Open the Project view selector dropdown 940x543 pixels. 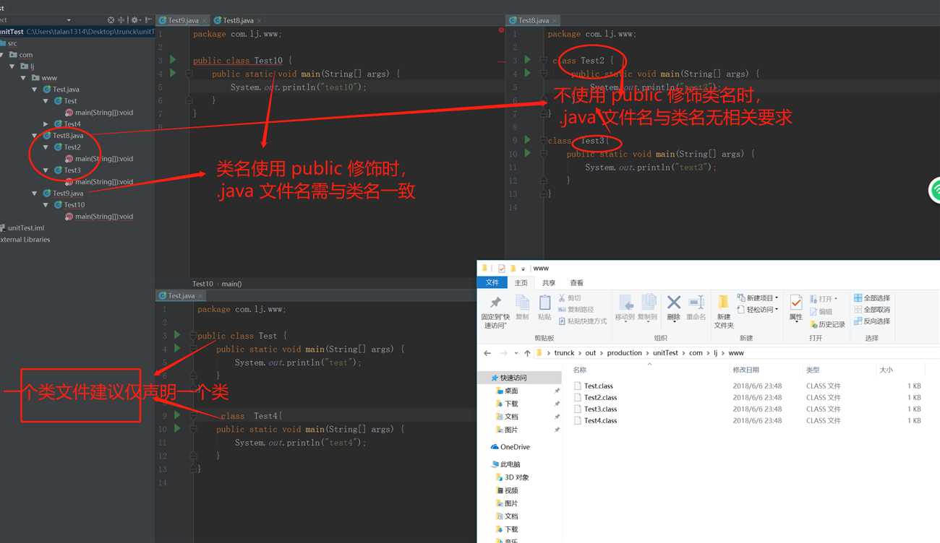69,20
